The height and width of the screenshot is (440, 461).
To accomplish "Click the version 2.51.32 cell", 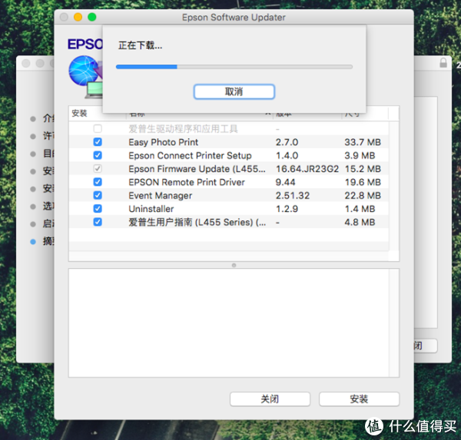I will pyautogui.click(x=293, y=196).
